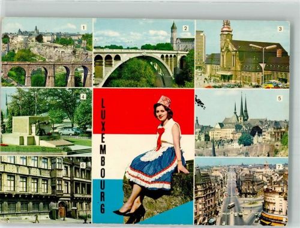Click the avenue aerial photo numbered 7

(241, 191)
